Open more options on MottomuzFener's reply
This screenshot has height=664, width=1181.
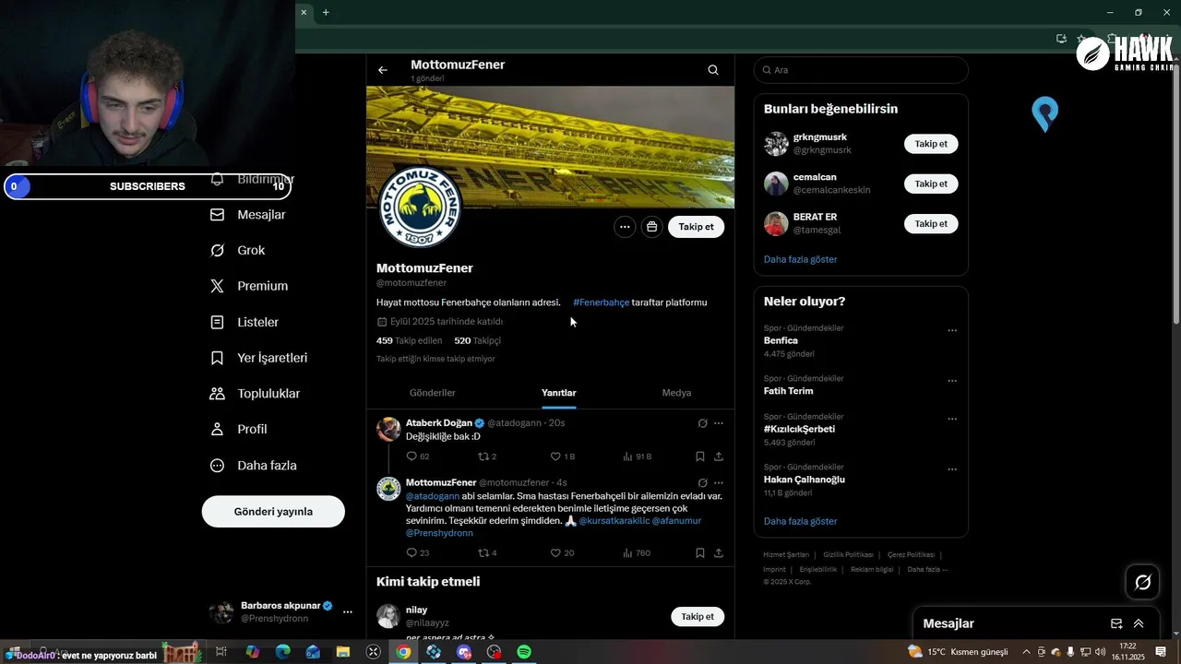click(x=719, y=483)
